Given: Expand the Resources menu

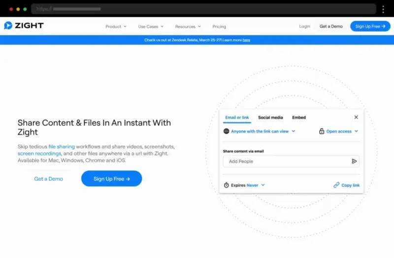Looking at the screenshot, I should (188, 27).
